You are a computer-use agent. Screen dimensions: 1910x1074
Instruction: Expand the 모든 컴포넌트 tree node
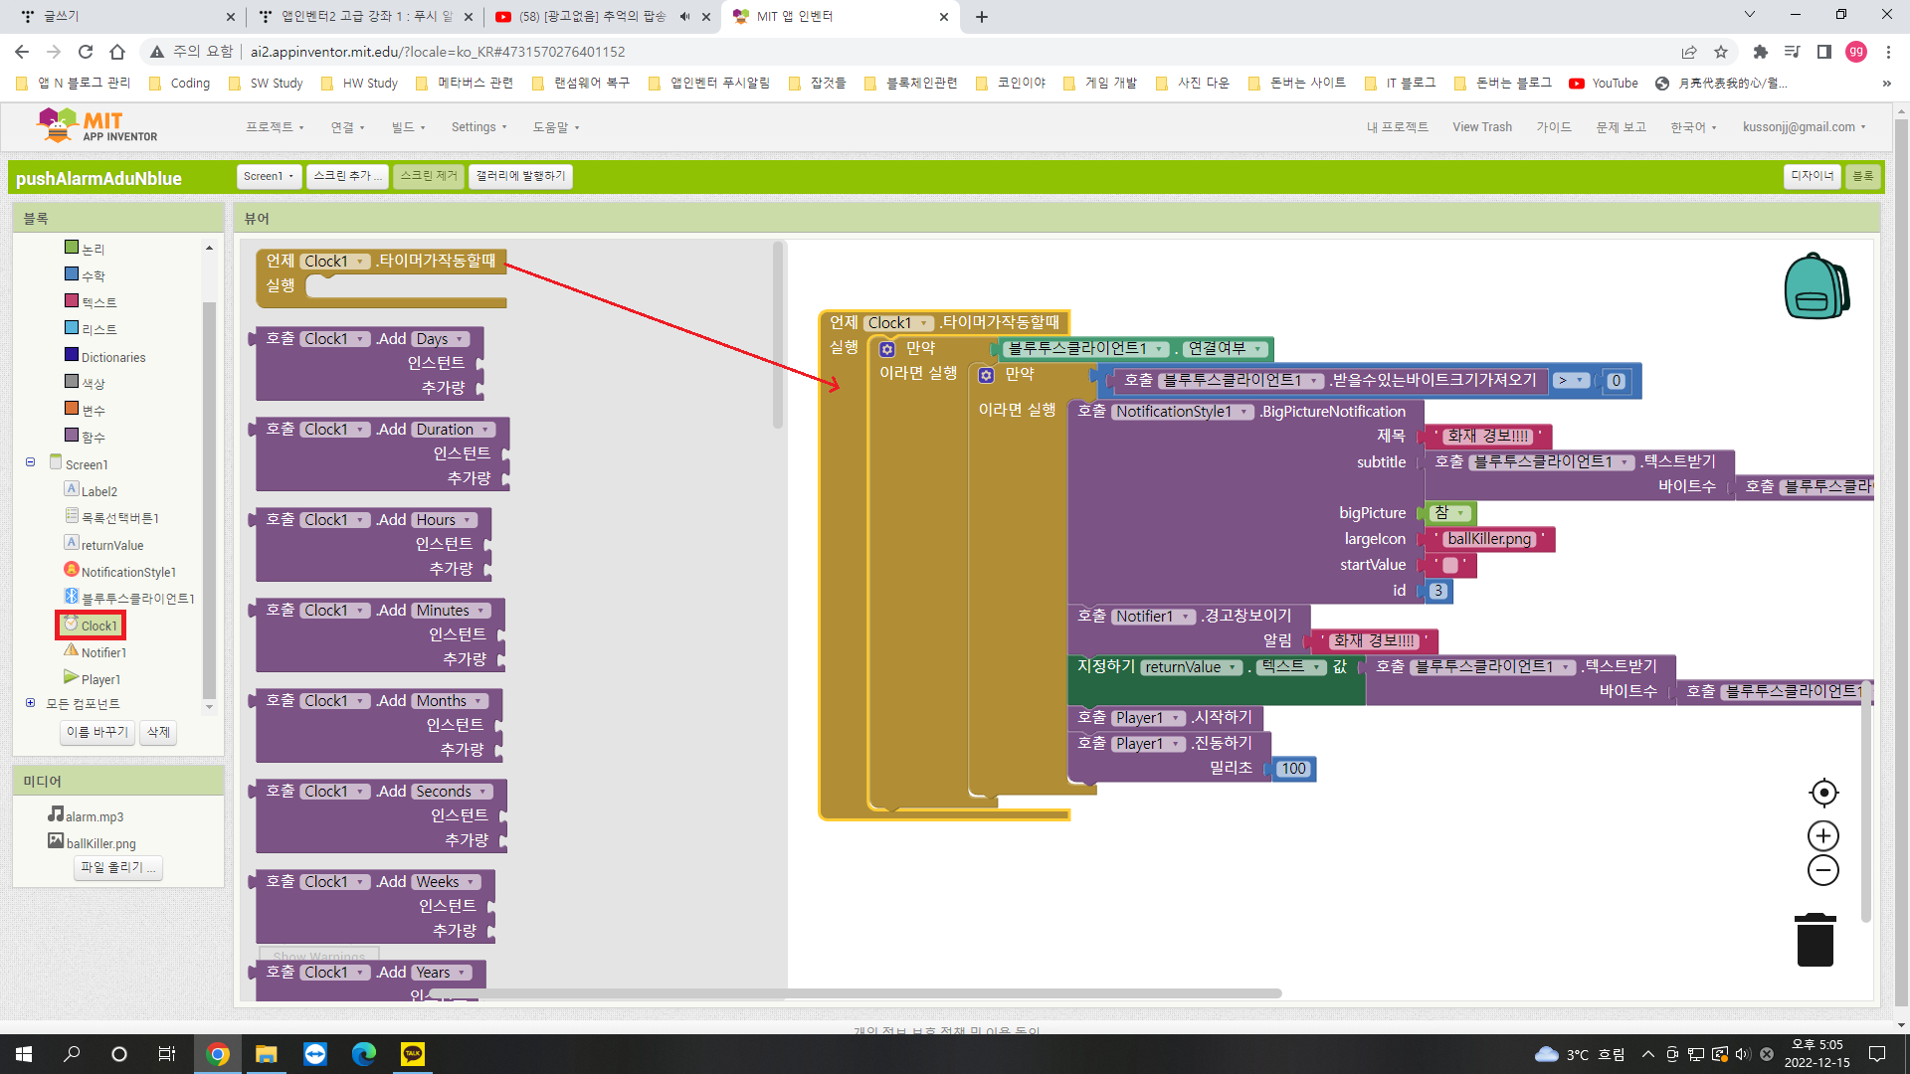click(x=30, y=703)
